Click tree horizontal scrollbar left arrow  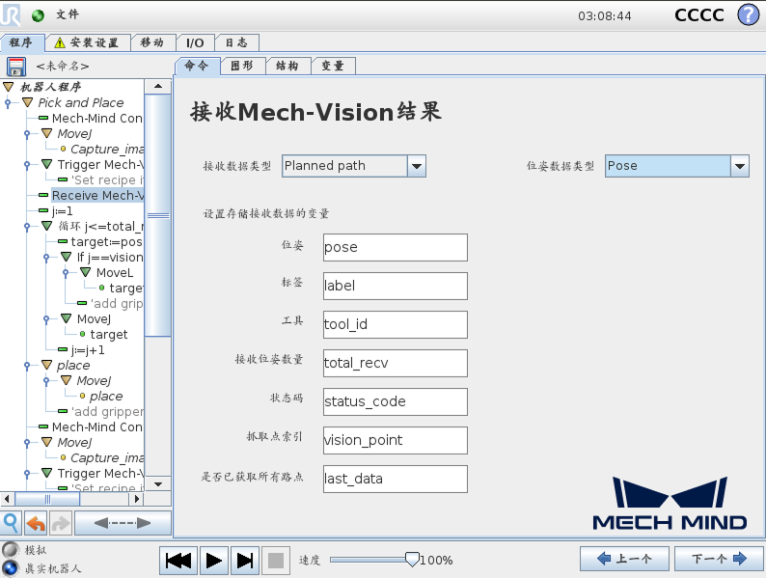coord(7,499)
